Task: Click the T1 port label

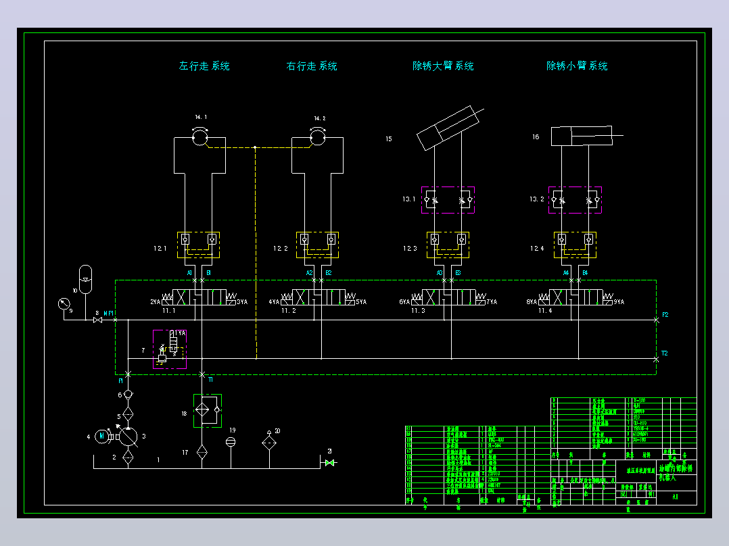Action: pos(210,380)
